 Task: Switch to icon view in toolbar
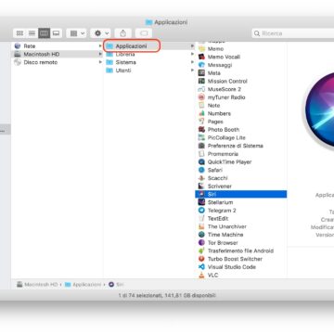click(x=19, y=33)
